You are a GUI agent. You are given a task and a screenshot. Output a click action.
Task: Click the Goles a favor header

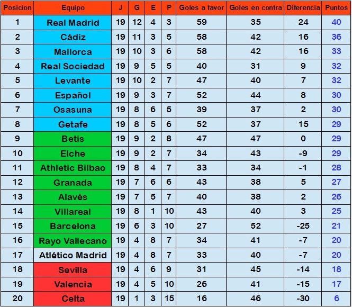point(201,8)
